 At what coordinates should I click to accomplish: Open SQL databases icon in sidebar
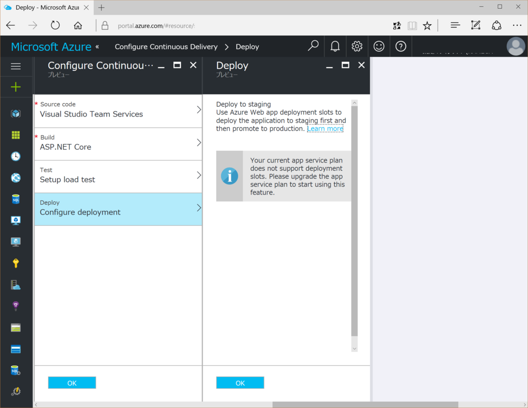click(x=16, y=199)
